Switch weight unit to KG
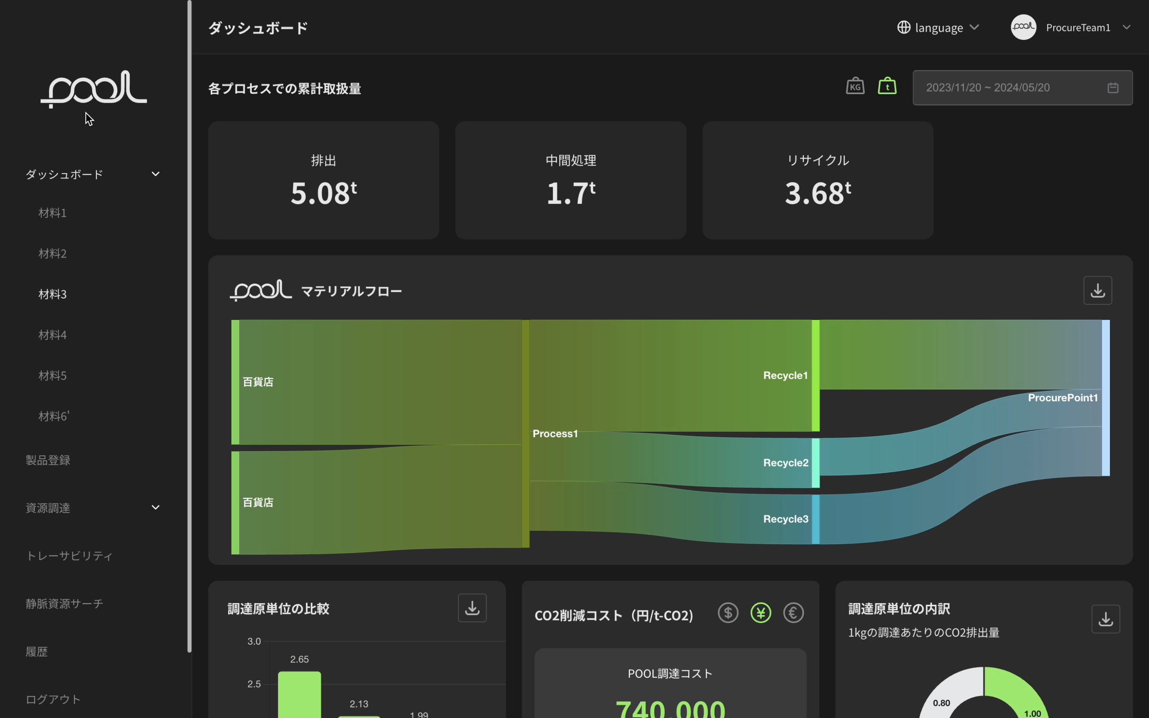Screen dimensions: 1149x718 pos(855,86)
